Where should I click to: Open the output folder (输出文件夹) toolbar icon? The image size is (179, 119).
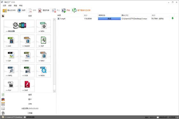click(5, 10)
